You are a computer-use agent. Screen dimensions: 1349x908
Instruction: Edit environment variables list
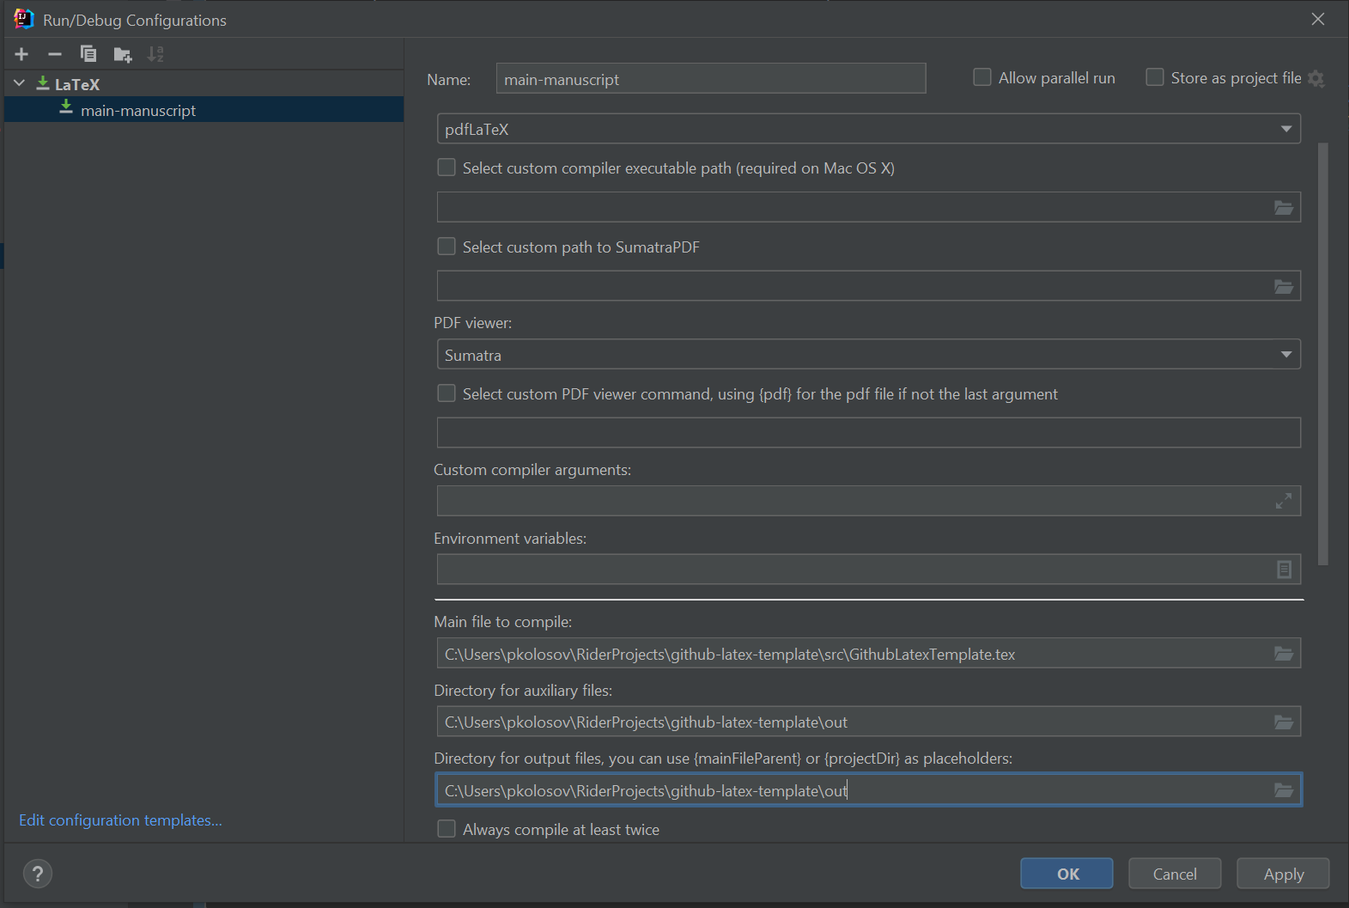(x=1284, y=570)
